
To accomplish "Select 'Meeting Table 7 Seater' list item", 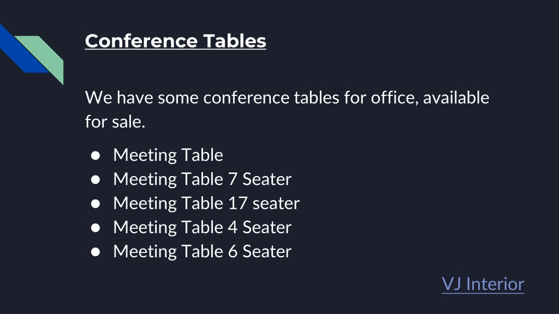I will (x=202, y=179).
